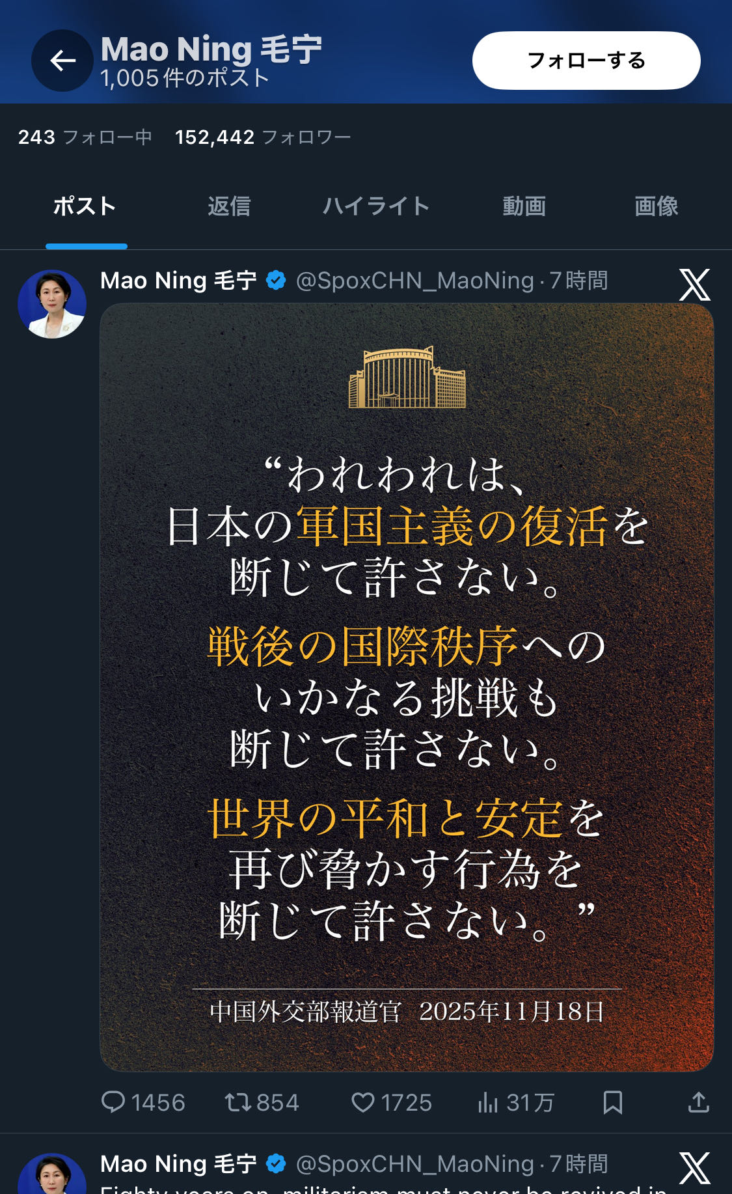
Task: Click the X logo icon on first post
Action: point(695,285)
